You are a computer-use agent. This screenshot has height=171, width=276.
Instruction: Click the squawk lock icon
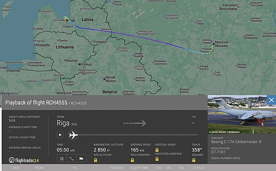coord(194,160)
